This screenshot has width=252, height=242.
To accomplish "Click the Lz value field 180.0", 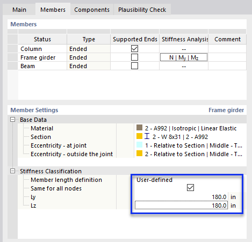I will (x=181, y=206).
